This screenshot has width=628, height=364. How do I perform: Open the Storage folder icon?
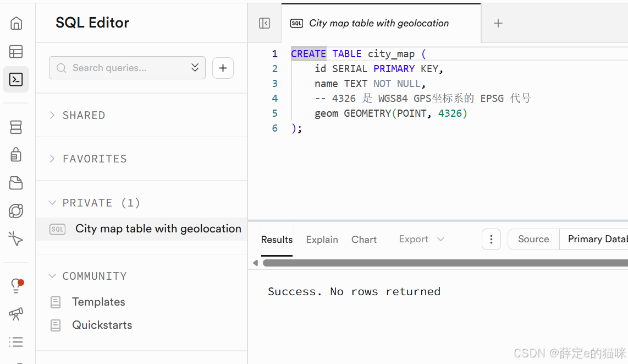(x=16, y=183)
